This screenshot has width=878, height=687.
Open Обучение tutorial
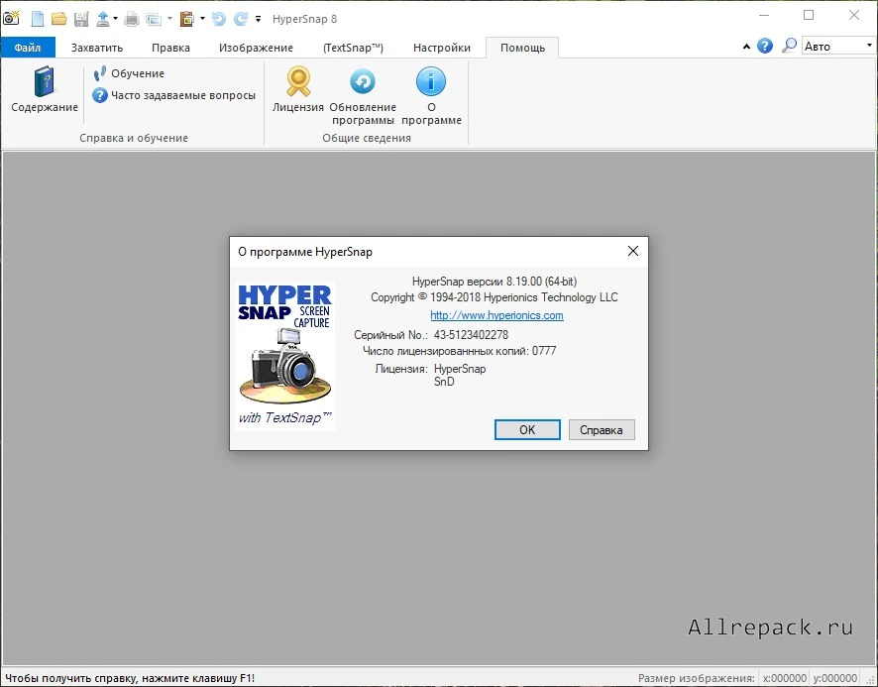click(129, 73)
